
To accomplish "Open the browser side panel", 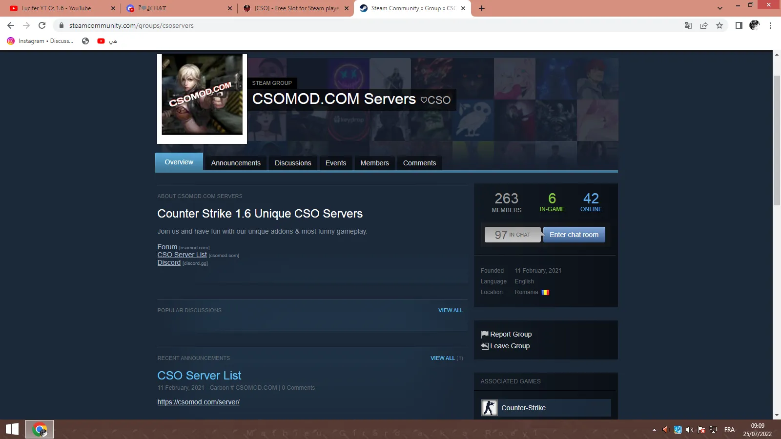I will tap(739, 25).
